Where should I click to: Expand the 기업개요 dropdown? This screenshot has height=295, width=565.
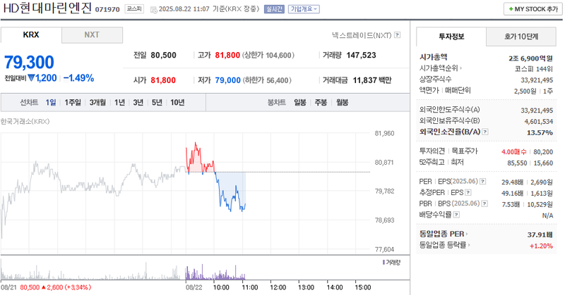(x=304, y=9)
